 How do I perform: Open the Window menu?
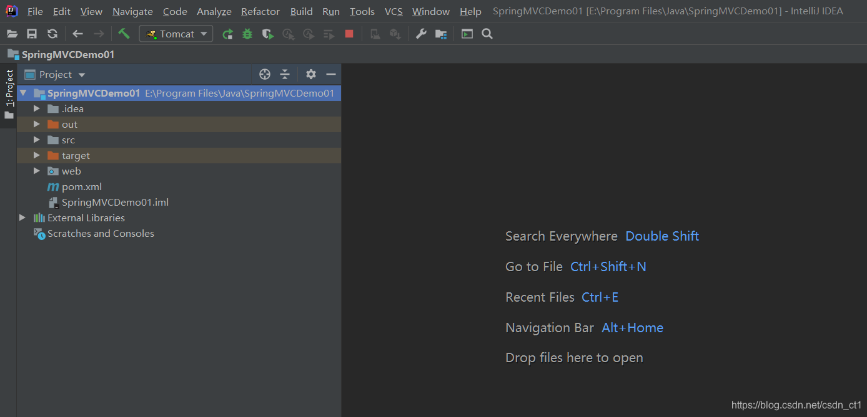click(431, 11)
